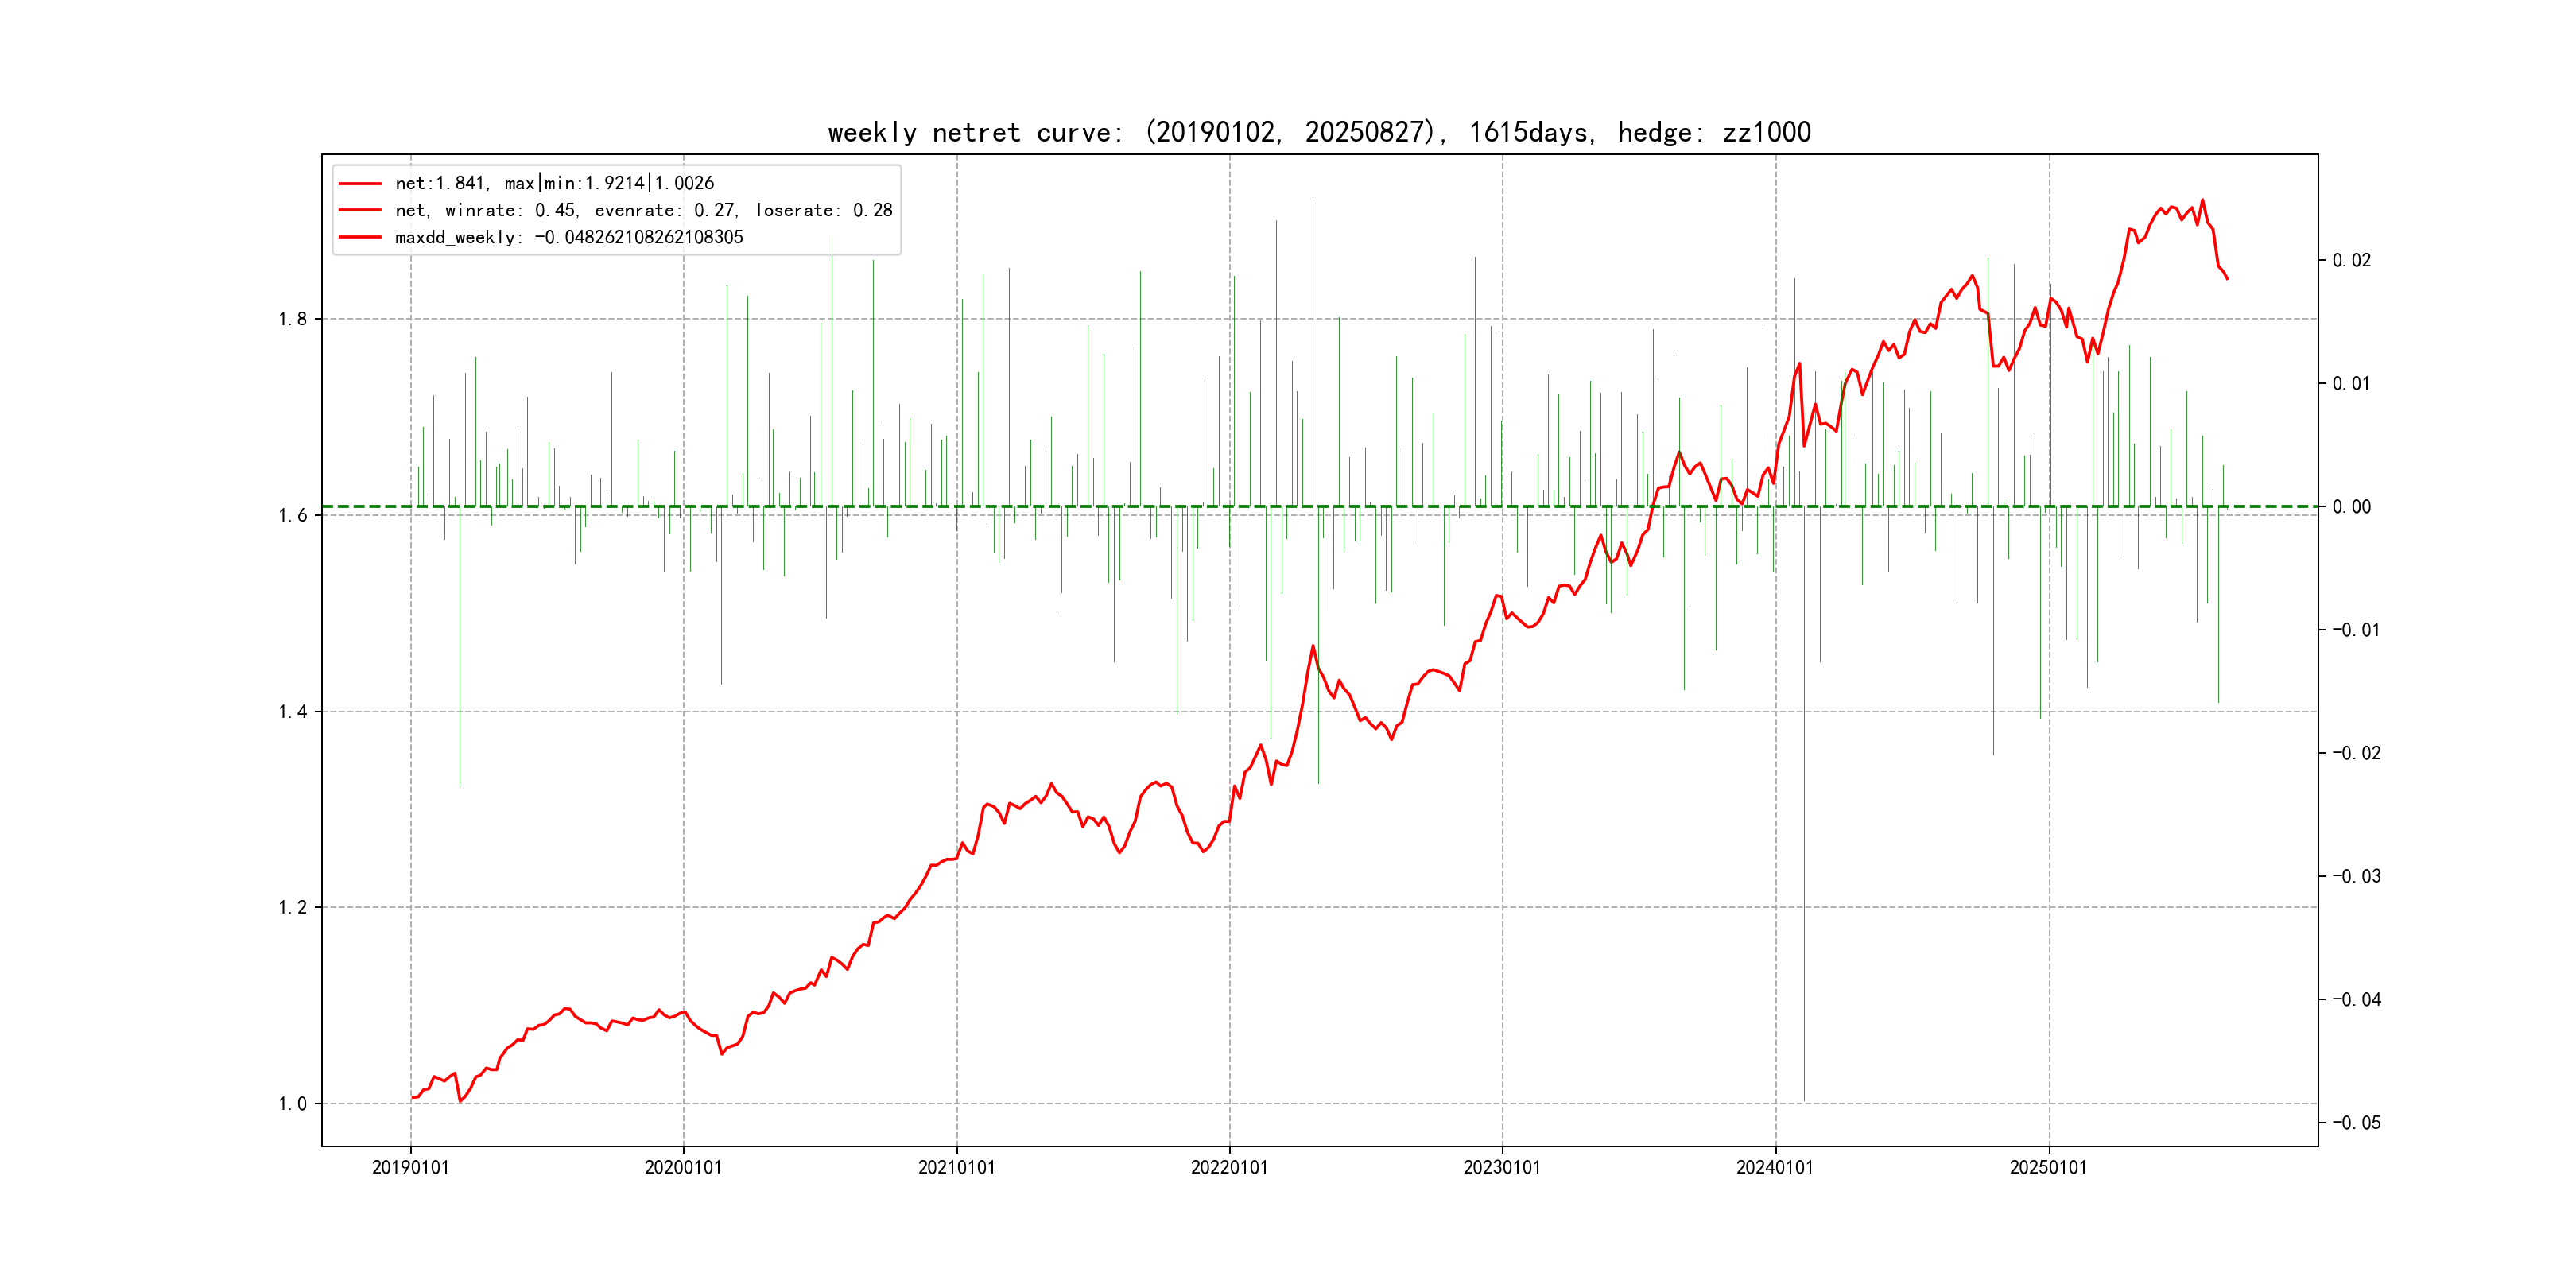
Task: Click the legend entry with winrate 0.45
Action: (x=643, y=210)
